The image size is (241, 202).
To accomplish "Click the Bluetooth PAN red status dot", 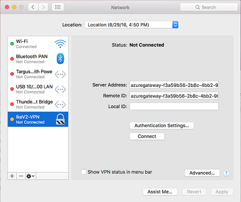I will point(12,59).
